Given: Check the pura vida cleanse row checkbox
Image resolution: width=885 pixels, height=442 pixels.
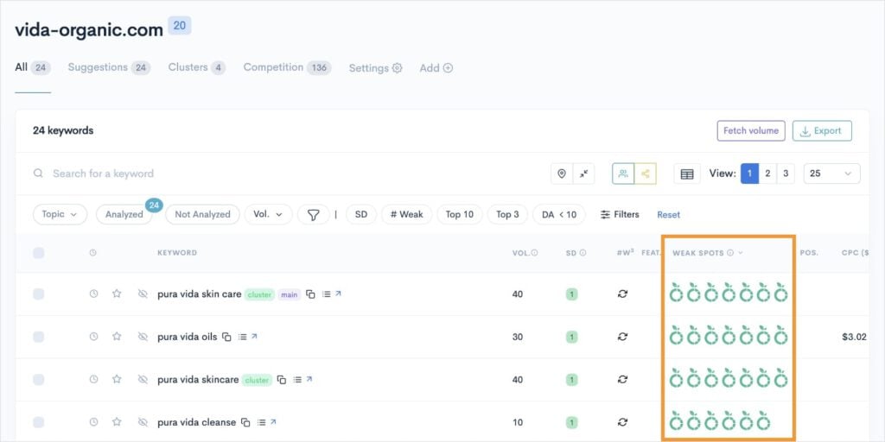Looking at the screenshot, I should coord(38,422).
